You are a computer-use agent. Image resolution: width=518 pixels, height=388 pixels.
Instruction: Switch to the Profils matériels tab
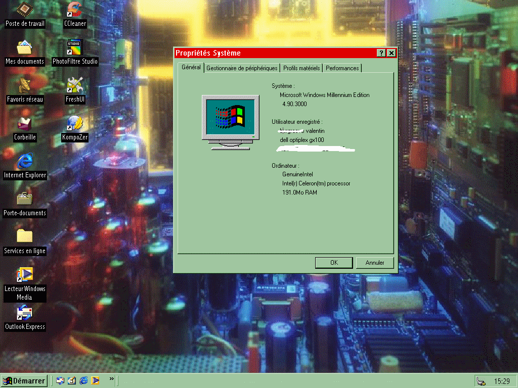pyautogui.click(x=301, y=68)
